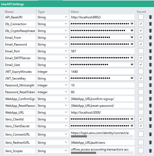This screenshot has width=154, height=156.
Task: Delete the JWT_SecretKey setting row
Action: point(150,78)
